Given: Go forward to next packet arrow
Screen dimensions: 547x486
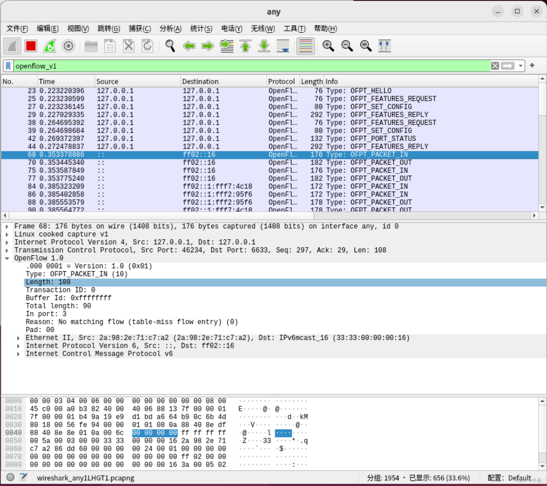Looking at the screenshot, I should (x=207, y=46).
